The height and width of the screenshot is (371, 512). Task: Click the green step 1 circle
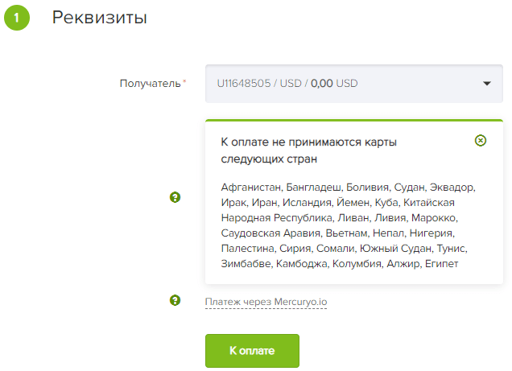[17, 19]
